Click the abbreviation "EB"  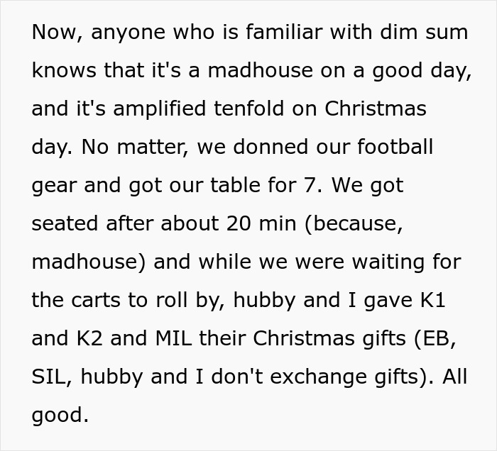coord(441,338)
